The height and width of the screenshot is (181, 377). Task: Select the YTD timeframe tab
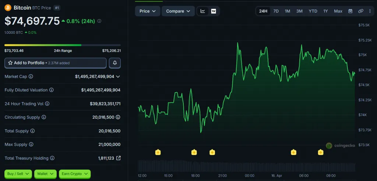(x=313, y=11)
